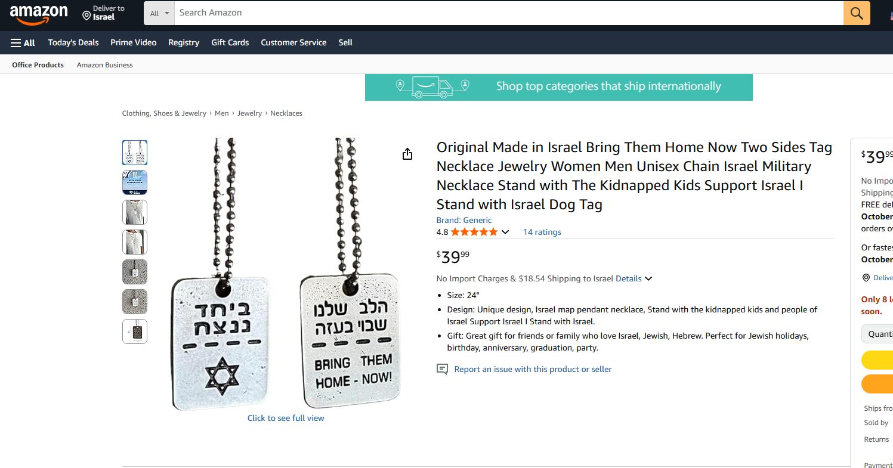Click the share icon beside product image
Viewport: 893px width, 468px height.
pyautogui.click(x=407, y=154)
